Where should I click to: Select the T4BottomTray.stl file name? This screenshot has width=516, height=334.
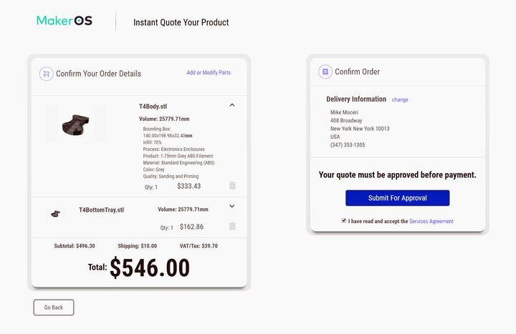(101, 210)
